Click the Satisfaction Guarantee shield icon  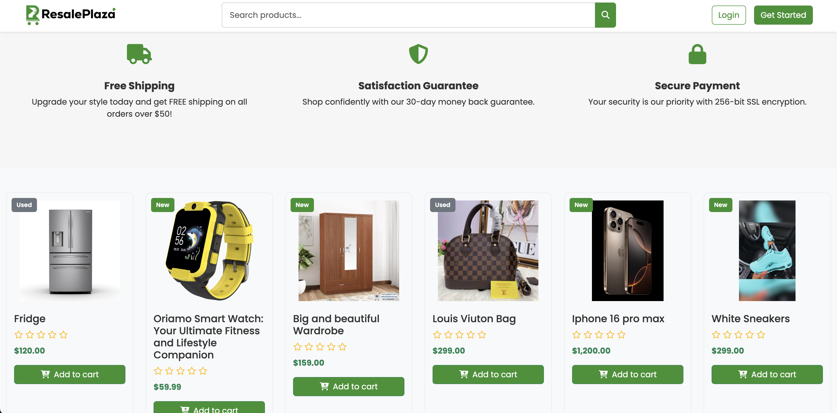(418, 54)
